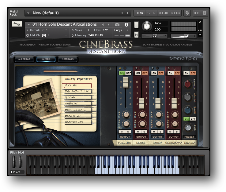
Task: Open the instrument name dropdown arrow
Action: click(x=28, y=25)
